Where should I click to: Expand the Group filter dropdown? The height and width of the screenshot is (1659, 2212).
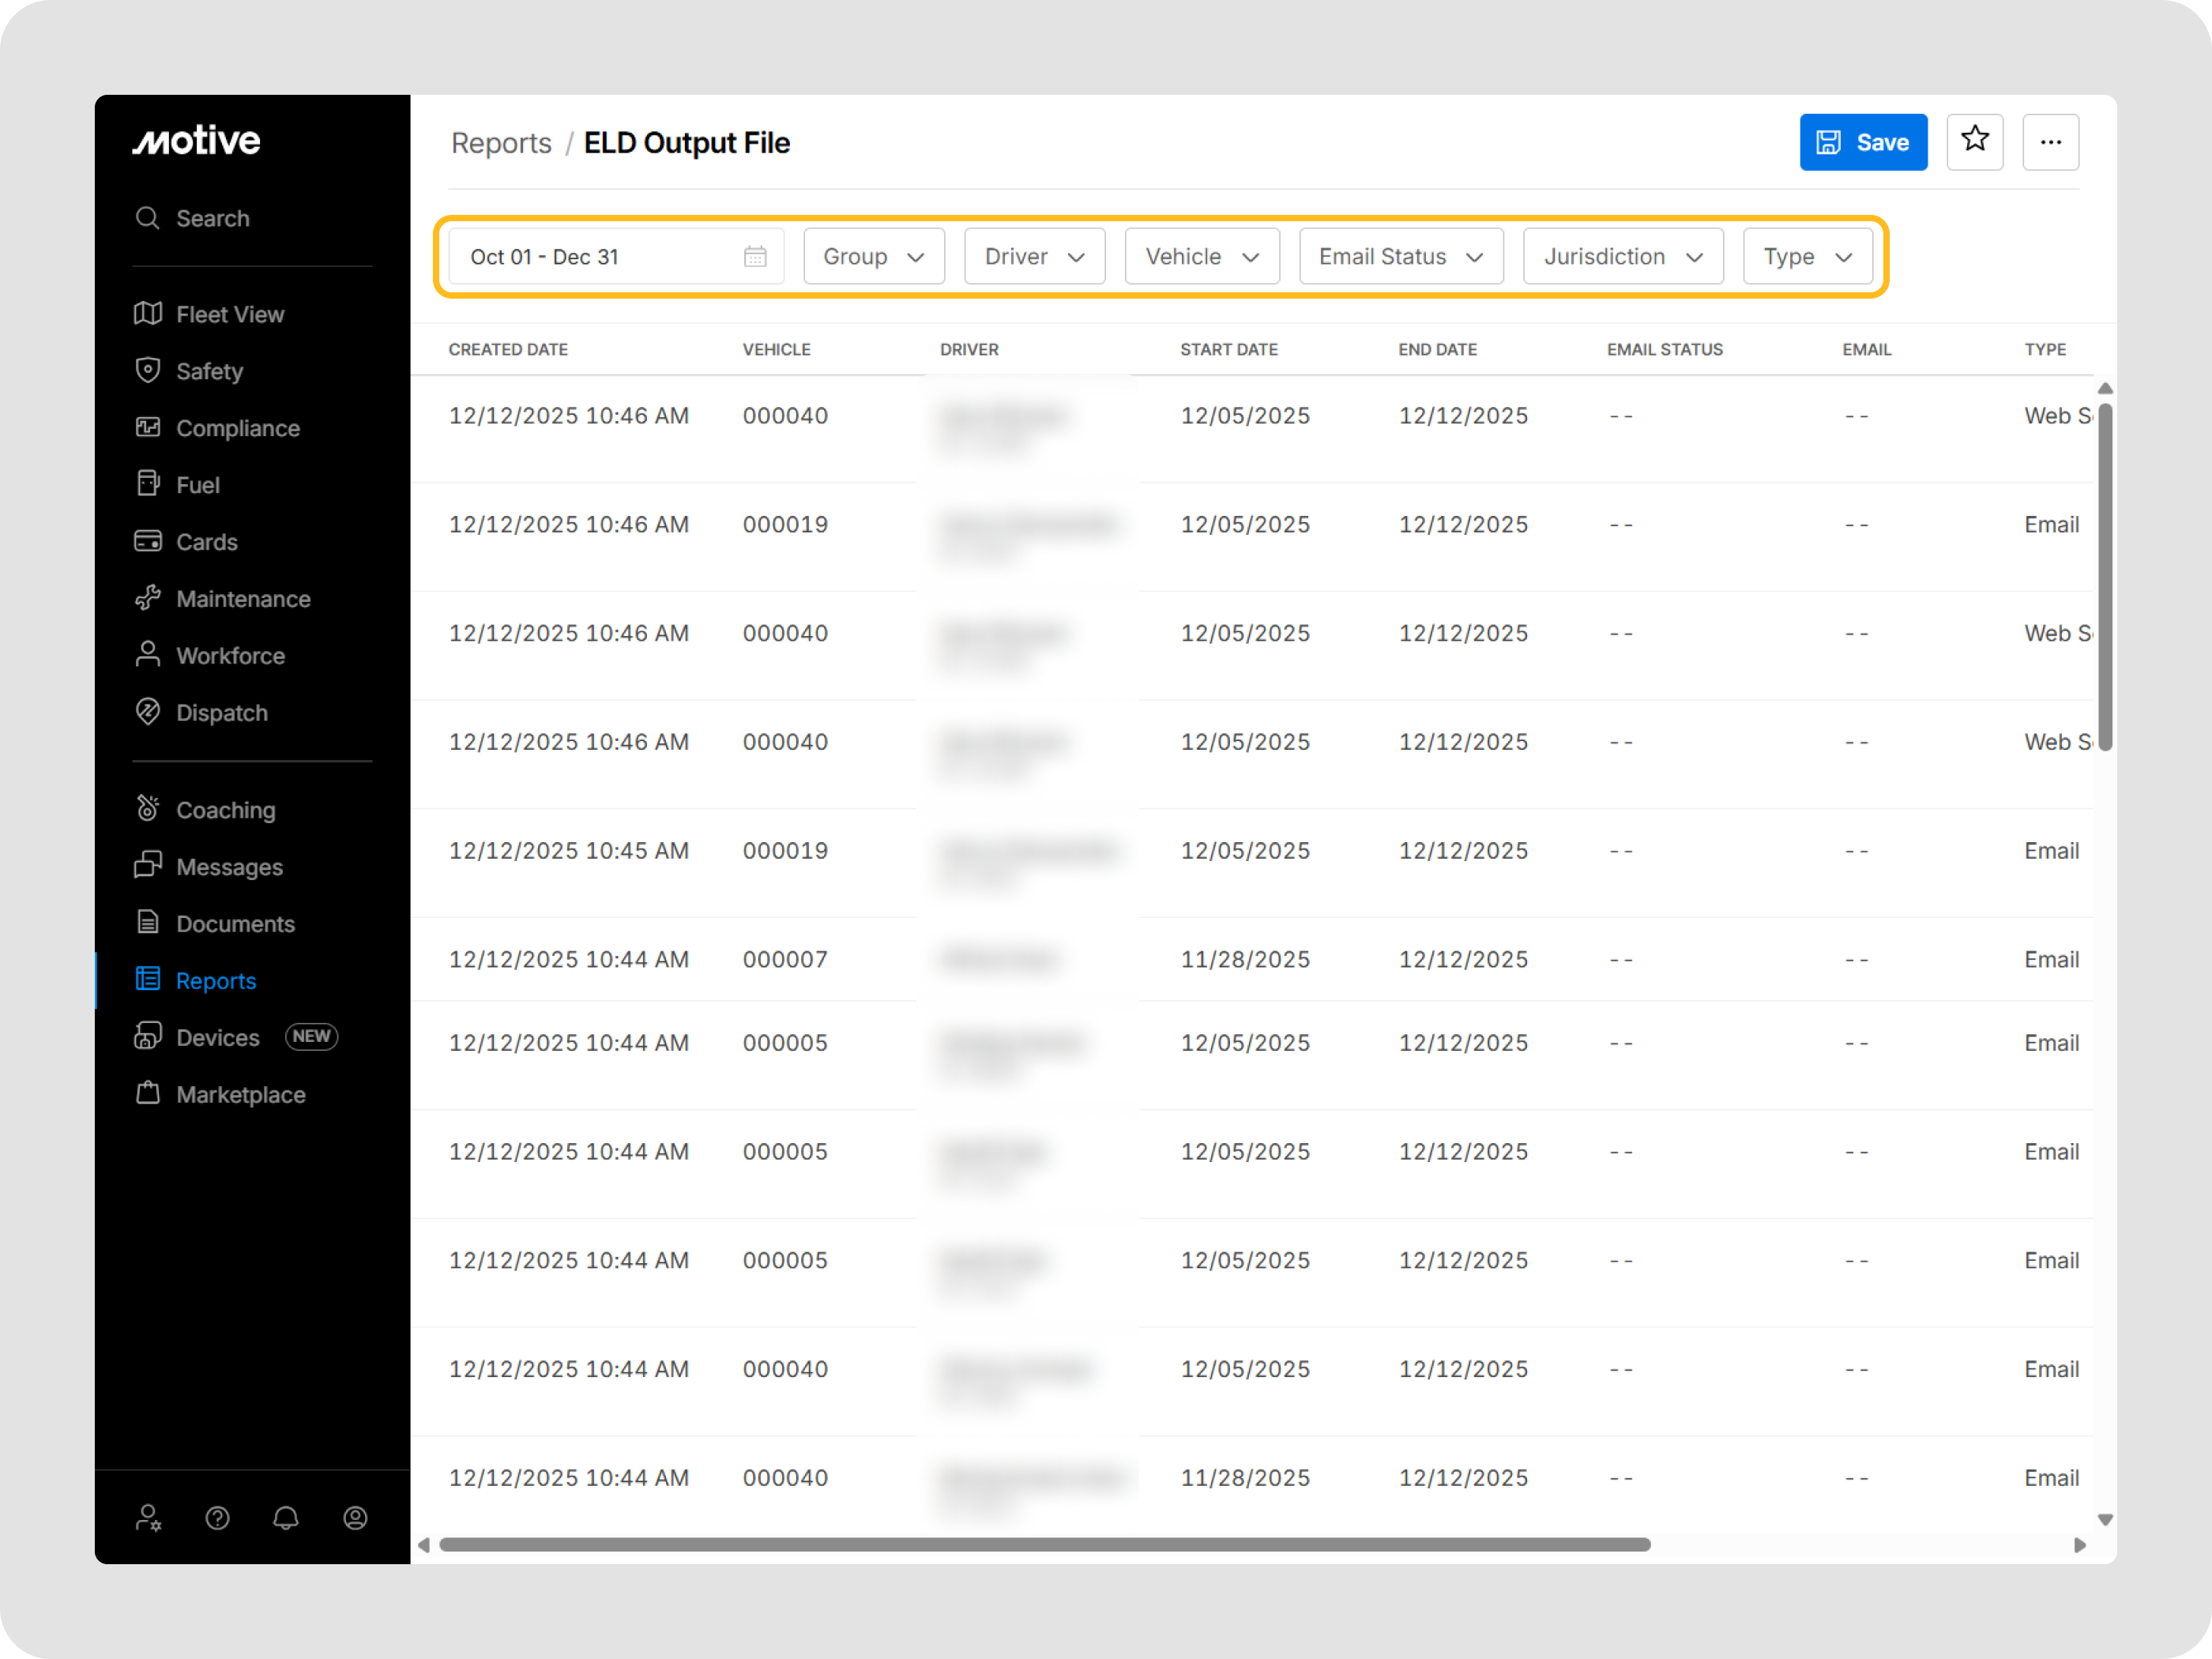click(873, 257)
